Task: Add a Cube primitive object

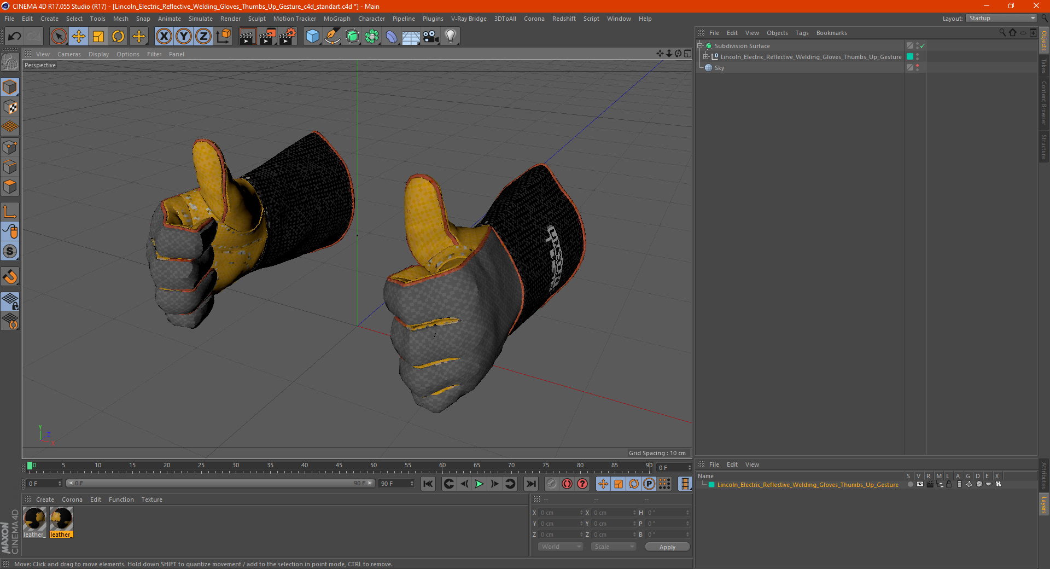Action: click(312, 37)
